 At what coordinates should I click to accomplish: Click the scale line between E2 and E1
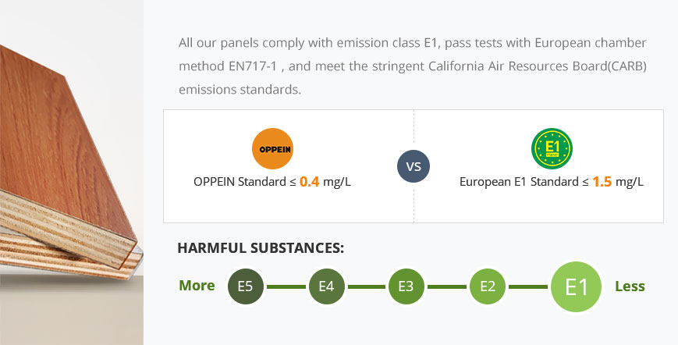[x=528, y=286]
